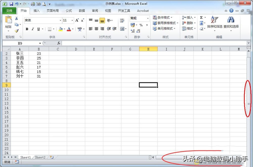Viewport: 253px width, 167px height.
Task: Switch to 插入 ribbon tab
Action: pyautogui.click(x=36, y=11)
